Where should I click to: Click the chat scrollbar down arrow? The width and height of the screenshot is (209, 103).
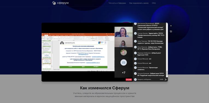pyautogui.click(x=167, y=76)
